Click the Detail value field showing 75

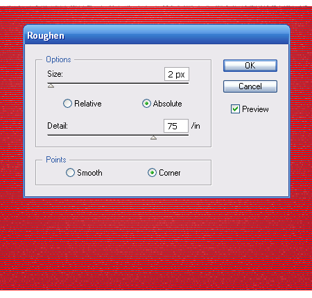point(176,126)
